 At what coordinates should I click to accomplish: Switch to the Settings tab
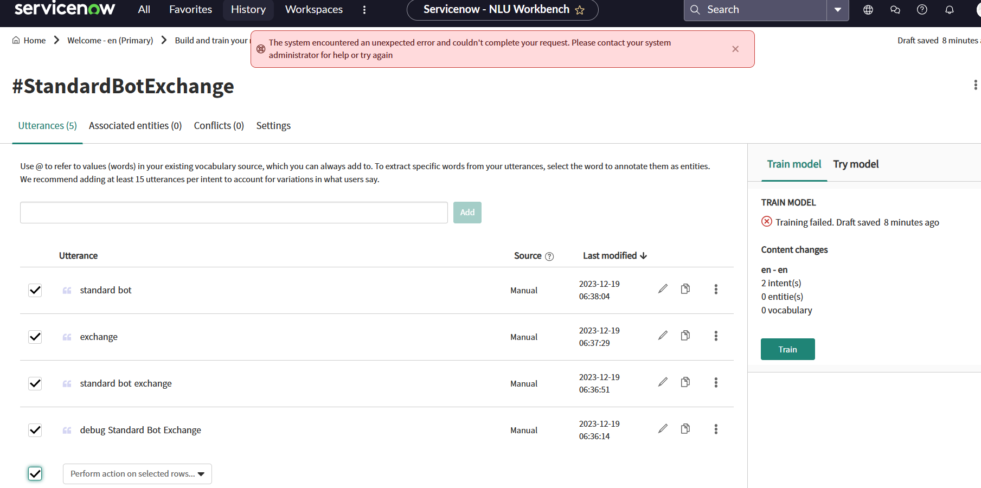point(273,125)
